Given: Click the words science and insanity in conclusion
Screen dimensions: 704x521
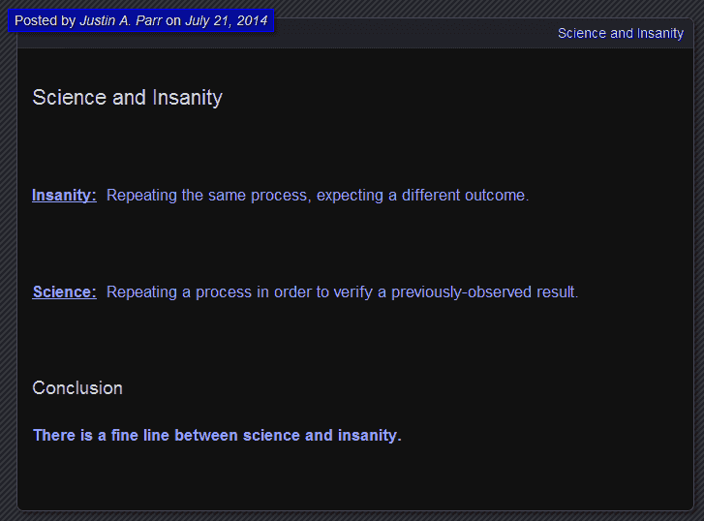Looking at the screenshot, I should coord(321,435).
